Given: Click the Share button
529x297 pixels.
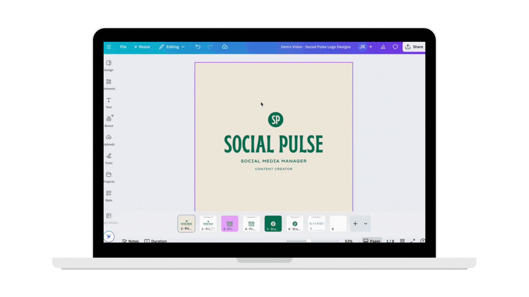Looking at the screenshot, I should 414,47.
